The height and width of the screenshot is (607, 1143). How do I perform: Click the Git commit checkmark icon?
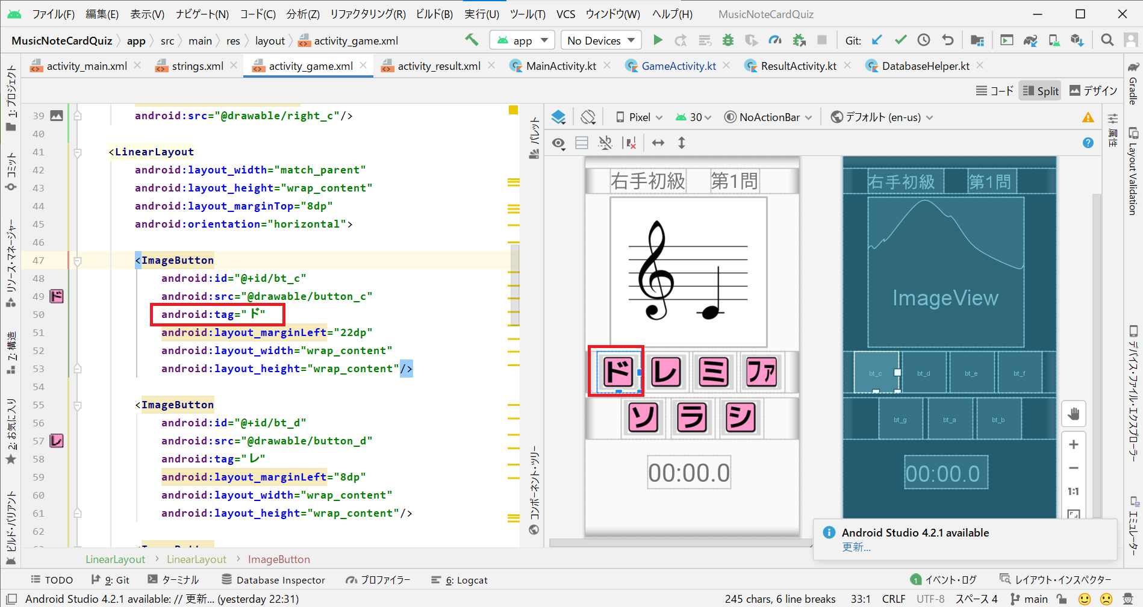point(900,40)
